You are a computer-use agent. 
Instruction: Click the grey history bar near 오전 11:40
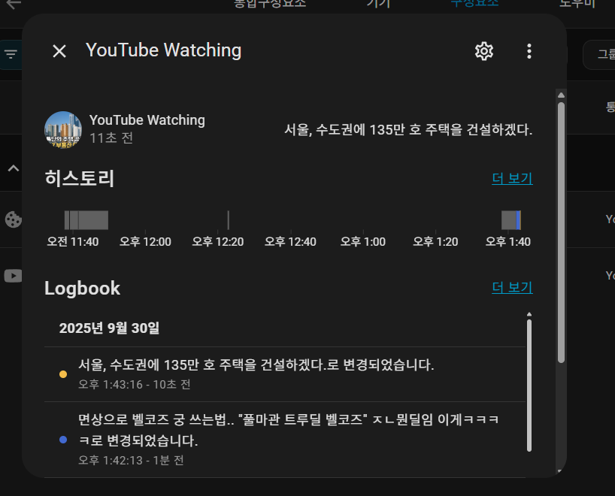point(86,220)
